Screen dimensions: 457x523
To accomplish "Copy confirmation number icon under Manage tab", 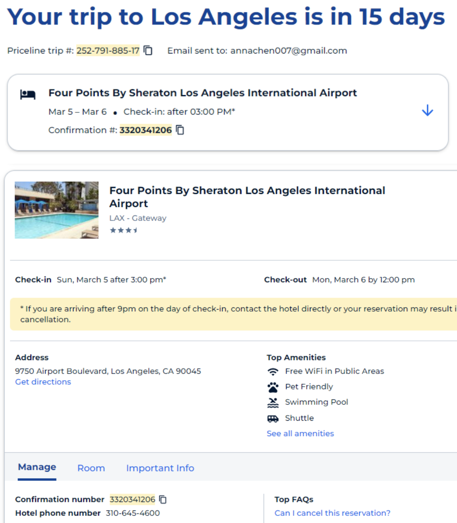I will point(163,499).
